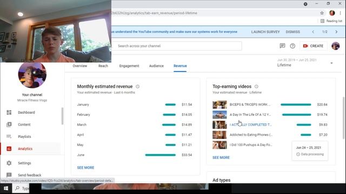Click Addicted to Eating Phones thumbnail

click(x=219, y=135)
